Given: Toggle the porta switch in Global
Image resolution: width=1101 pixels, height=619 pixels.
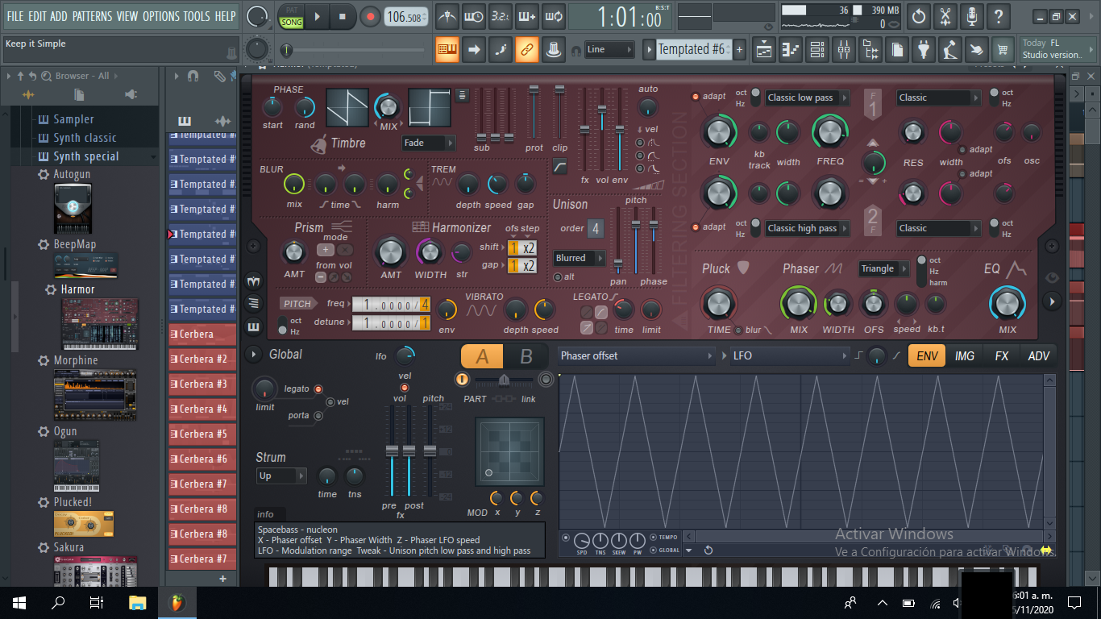Looking at the screenshot, I should click(x=318, y=416).
